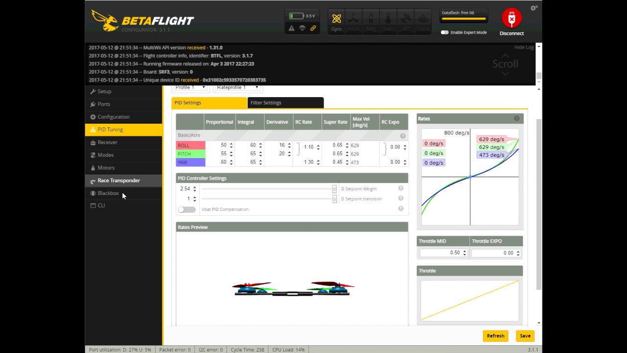Open the Motors section

[123, 168]
